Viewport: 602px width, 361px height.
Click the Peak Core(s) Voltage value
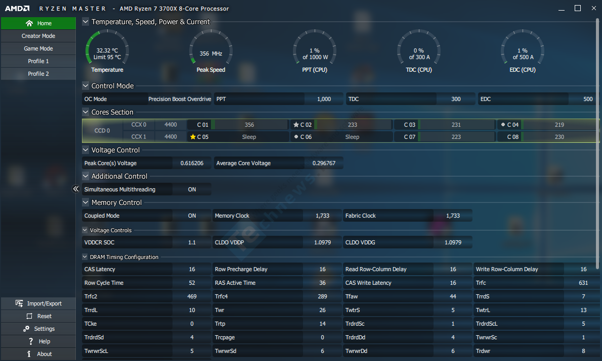click(x=192, y=163)
